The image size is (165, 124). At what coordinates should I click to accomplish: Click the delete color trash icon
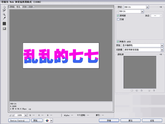(154, 90)
